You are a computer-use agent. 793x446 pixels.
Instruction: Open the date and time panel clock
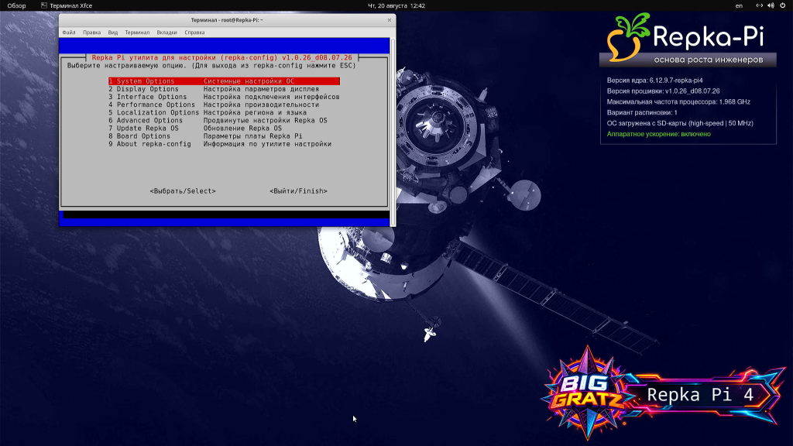pos(396,5)
